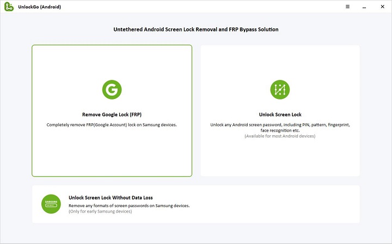Click "(Only for early Samsung devices)" note
392x244 pixels.
[x=100, y=211]
